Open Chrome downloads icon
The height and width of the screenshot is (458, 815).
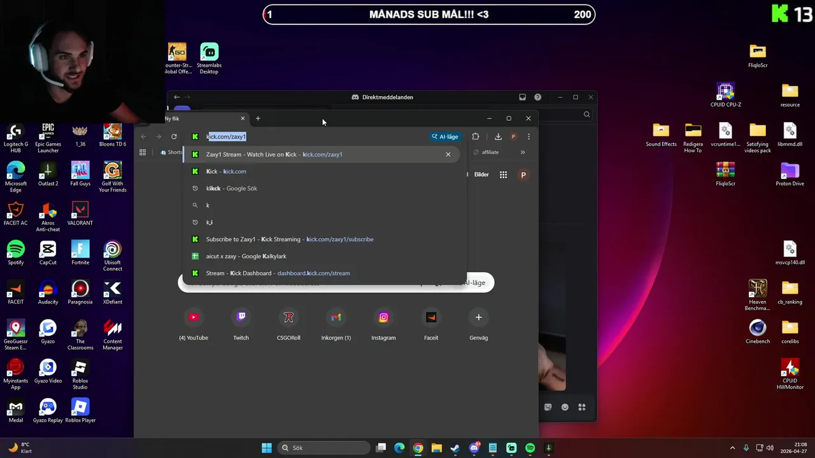[x=498, y=137]
